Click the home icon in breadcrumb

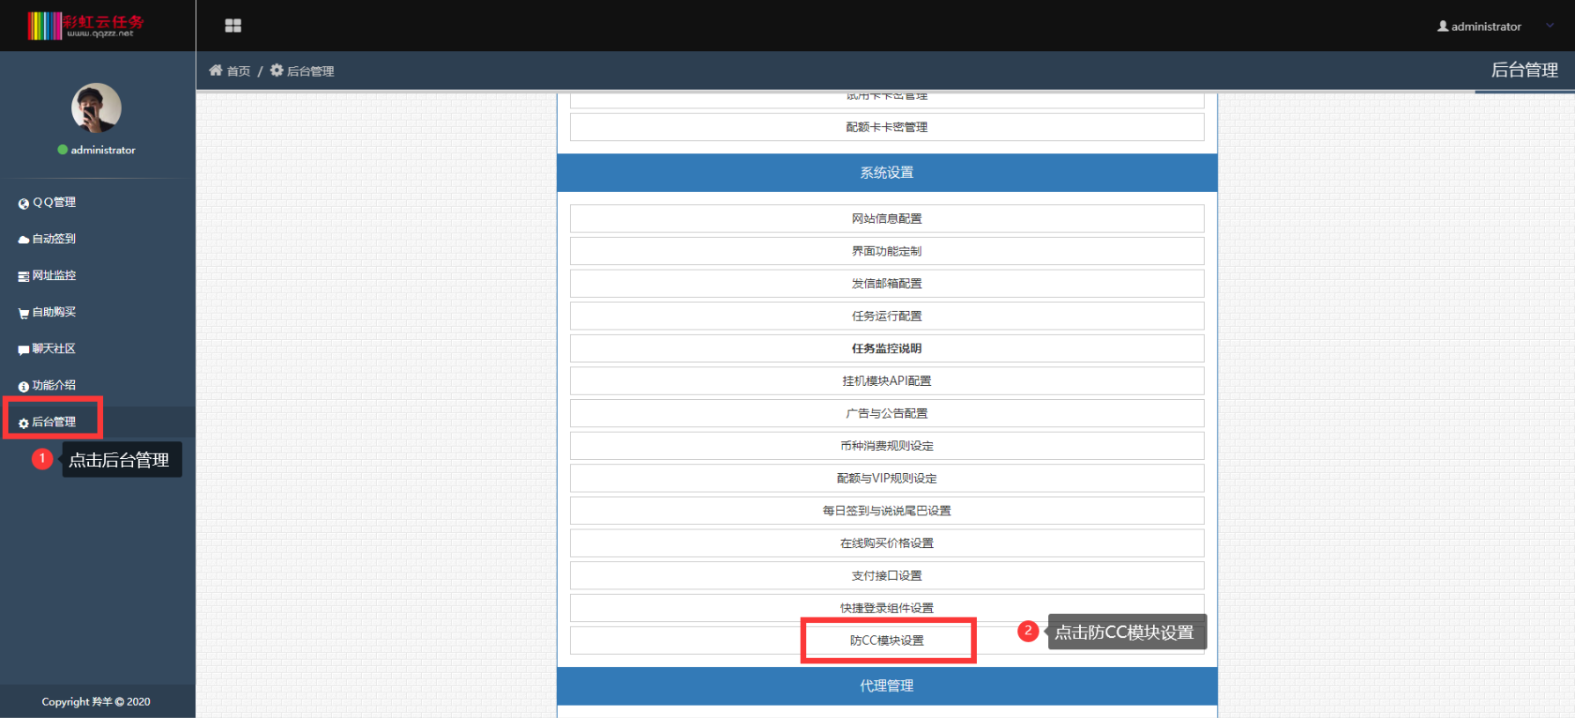pyautogui.click(x=216, y=70)
